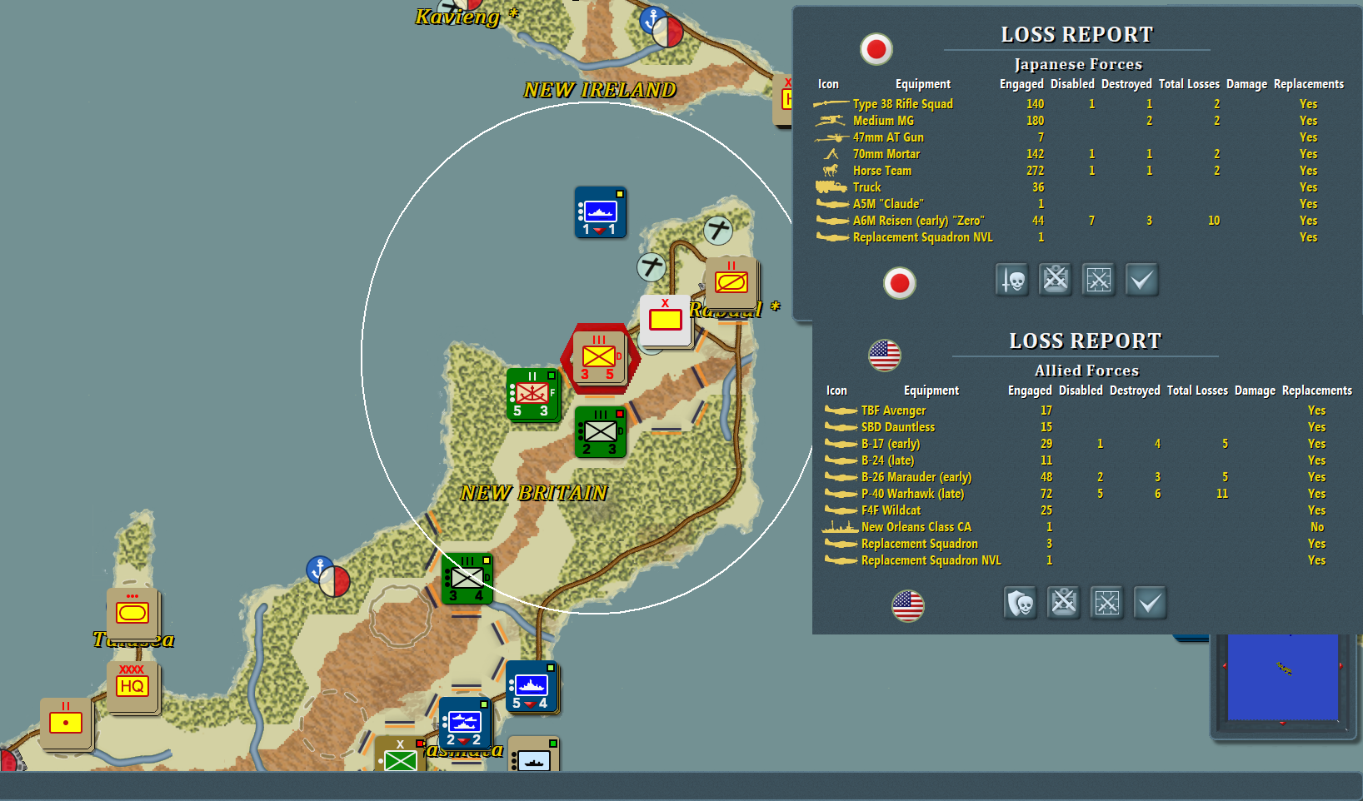Screen dimensions: 1363x801
Task: Select the blue naval unit marked 2-2
Action: pyautogui.click(x=464, y=723)
